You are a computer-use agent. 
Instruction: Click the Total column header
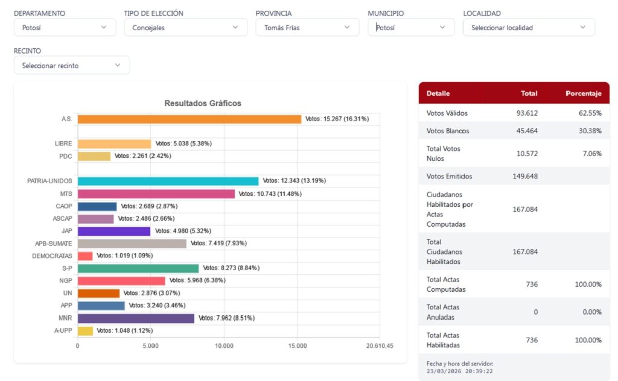click(x=529, y=93)
